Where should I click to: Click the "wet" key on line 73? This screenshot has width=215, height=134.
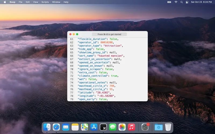click(x=81, y=79)
